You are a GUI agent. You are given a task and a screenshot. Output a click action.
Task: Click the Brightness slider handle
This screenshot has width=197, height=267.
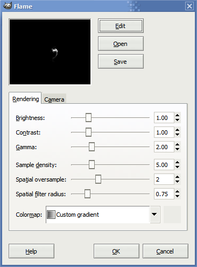pyautogui.click(x=88, y=118)
